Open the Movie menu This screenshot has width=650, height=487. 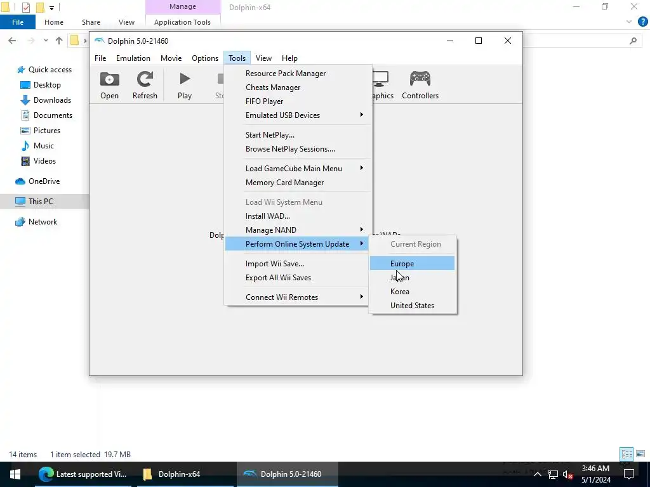(171, 58)
